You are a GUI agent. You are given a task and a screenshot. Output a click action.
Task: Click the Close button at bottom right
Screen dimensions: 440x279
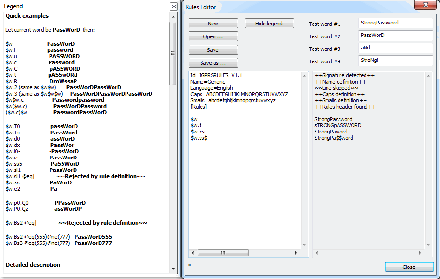point(409,267)
